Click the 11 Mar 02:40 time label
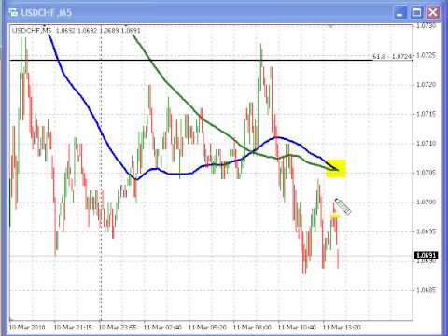 tap(162, 328)
